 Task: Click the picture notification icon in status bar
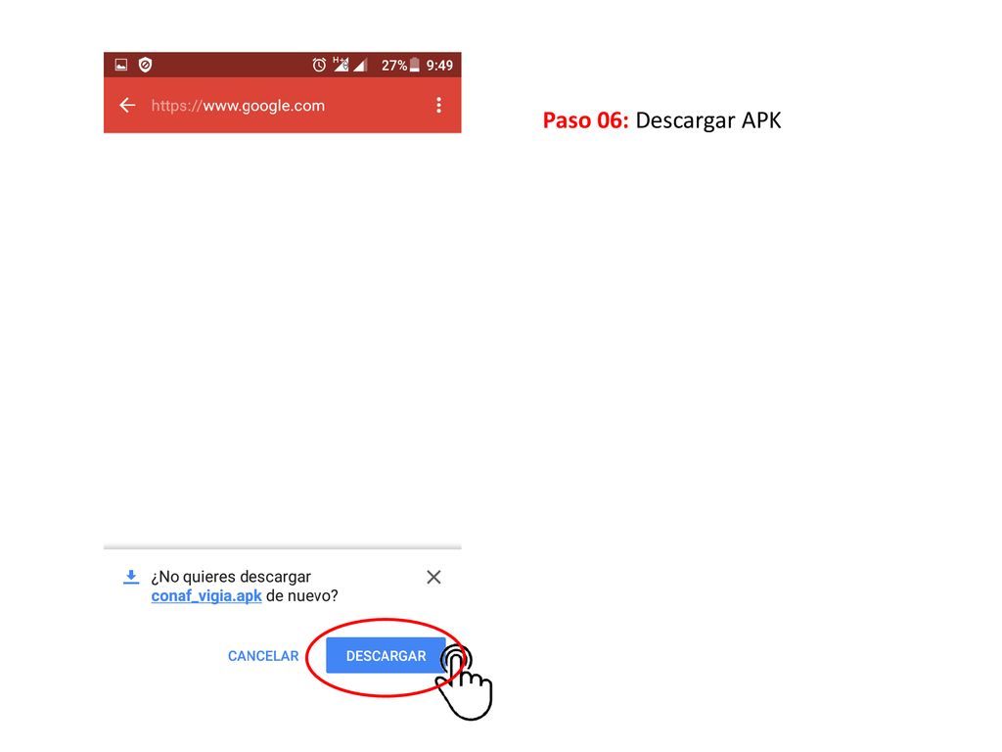click(x=120, y=65)
